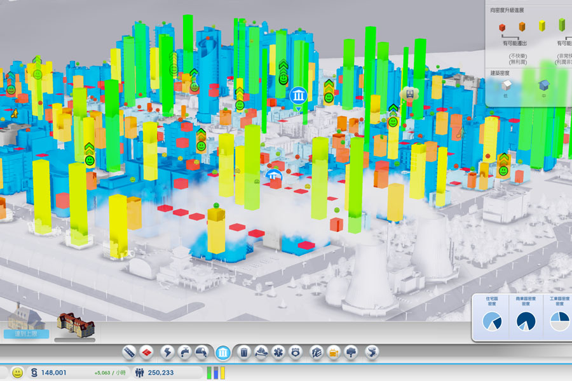Viewport: 572px width, 381px height.
Task: Open the Police badge menu
Action: point(295,352)
